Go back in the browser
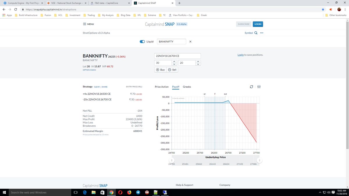 click(x=4, y=9)
